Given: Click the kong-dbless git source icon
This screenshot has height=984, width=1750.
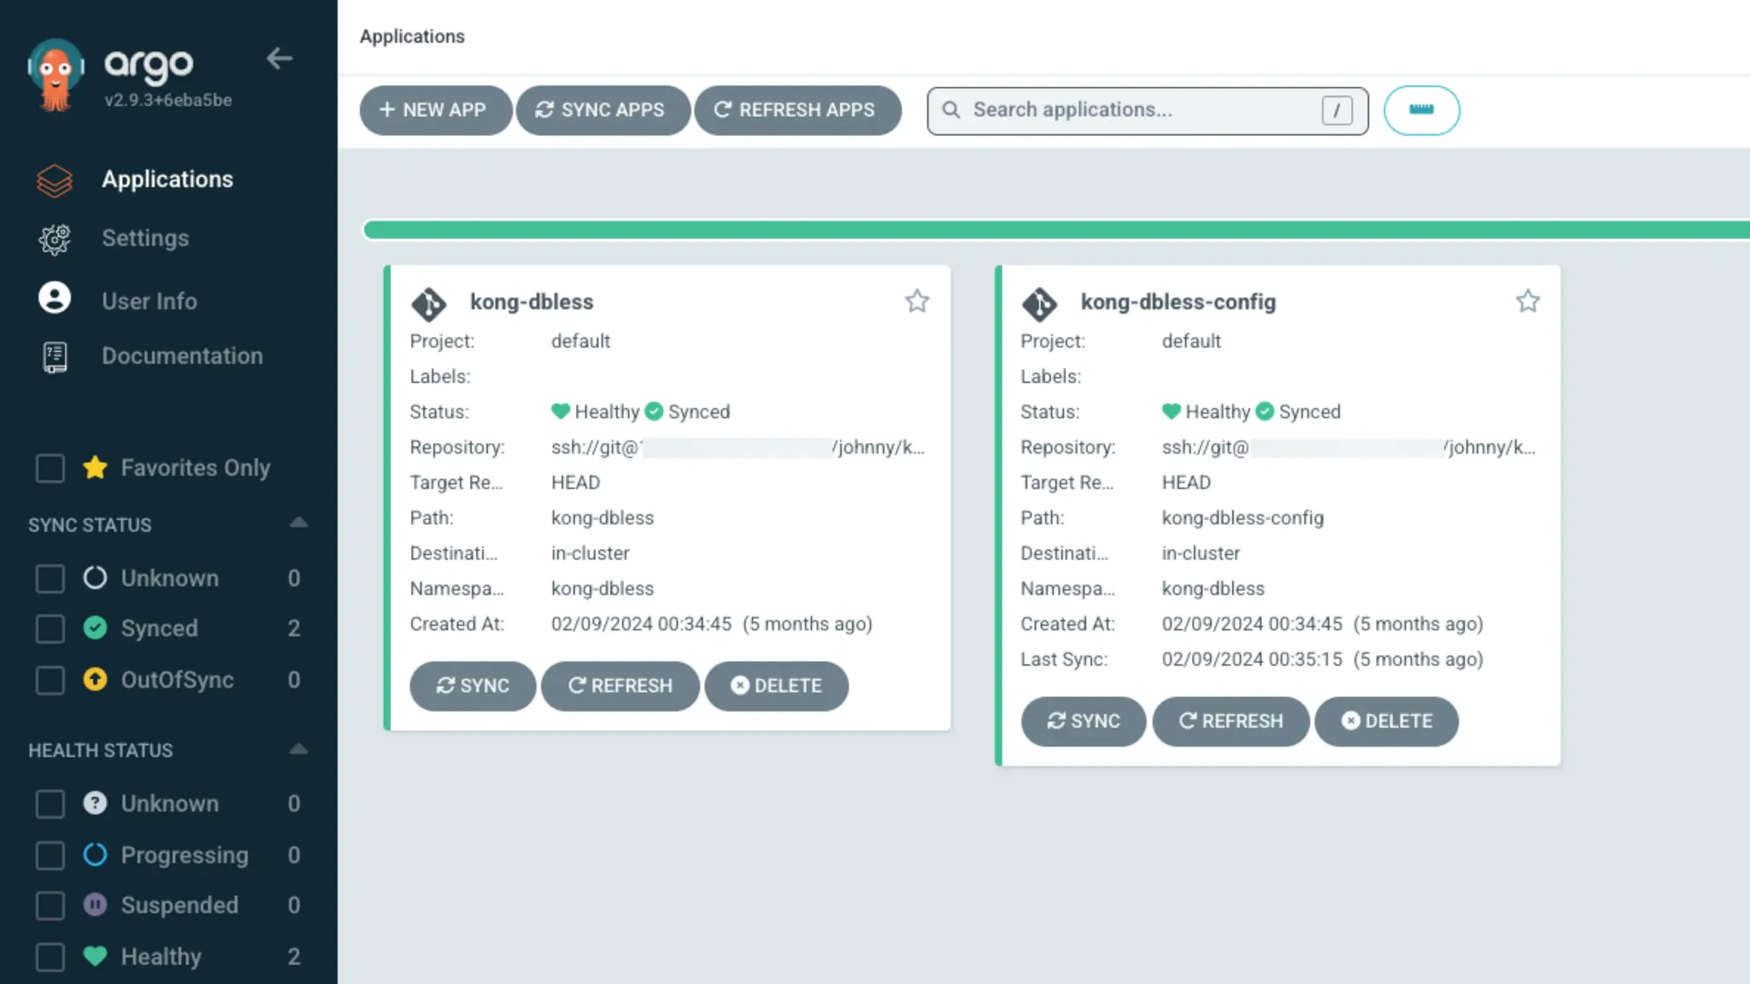Looking at the screenshot, I should click(x=429, y=303).
